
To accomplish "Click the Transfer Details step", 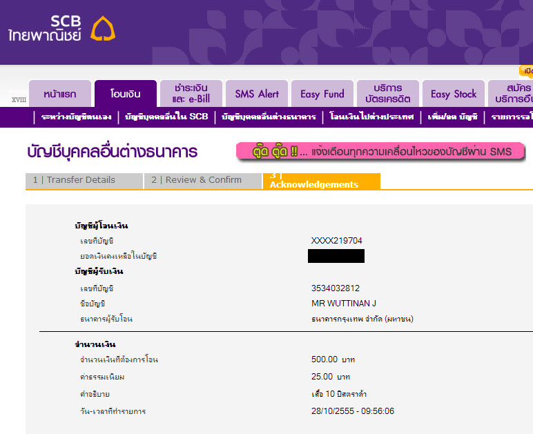I will 84,180.
